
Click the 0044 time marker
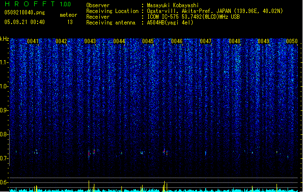click(119, 41)
